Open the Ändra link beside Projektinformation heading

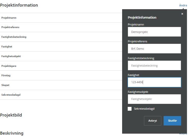tap(183, 5)
